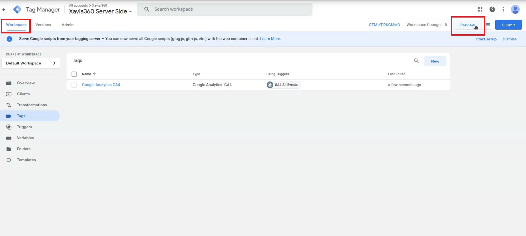Switch to the Workspace tab
Screen dimensions: 526x236
pyautogui.click(x=16, y=25)
